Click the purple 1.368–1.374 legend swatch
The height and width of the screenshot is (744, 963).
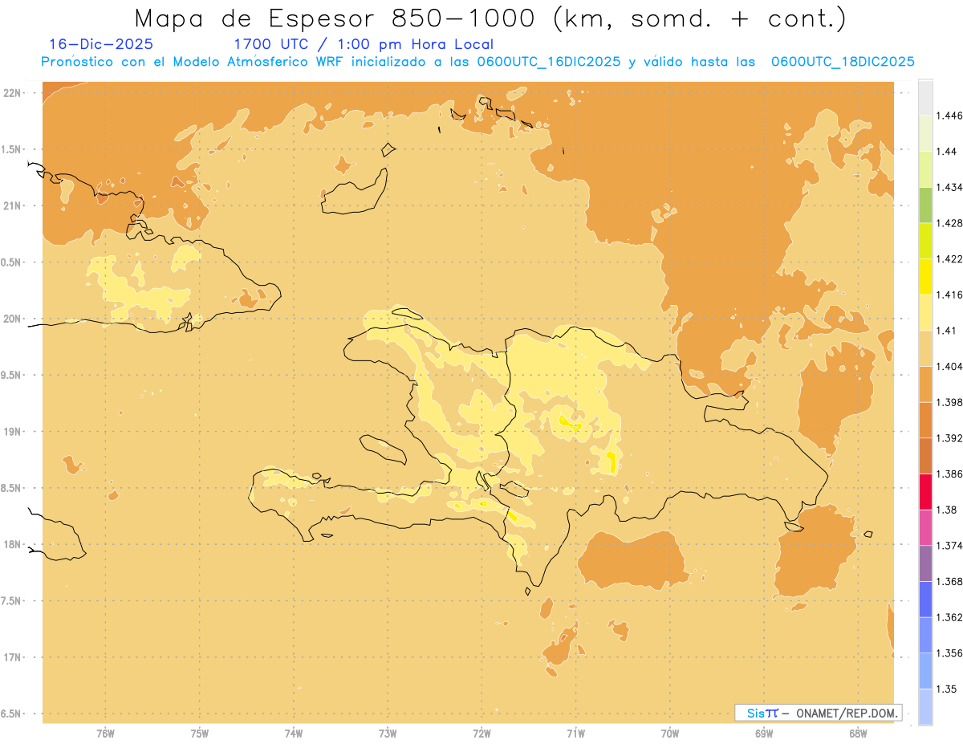925,563
